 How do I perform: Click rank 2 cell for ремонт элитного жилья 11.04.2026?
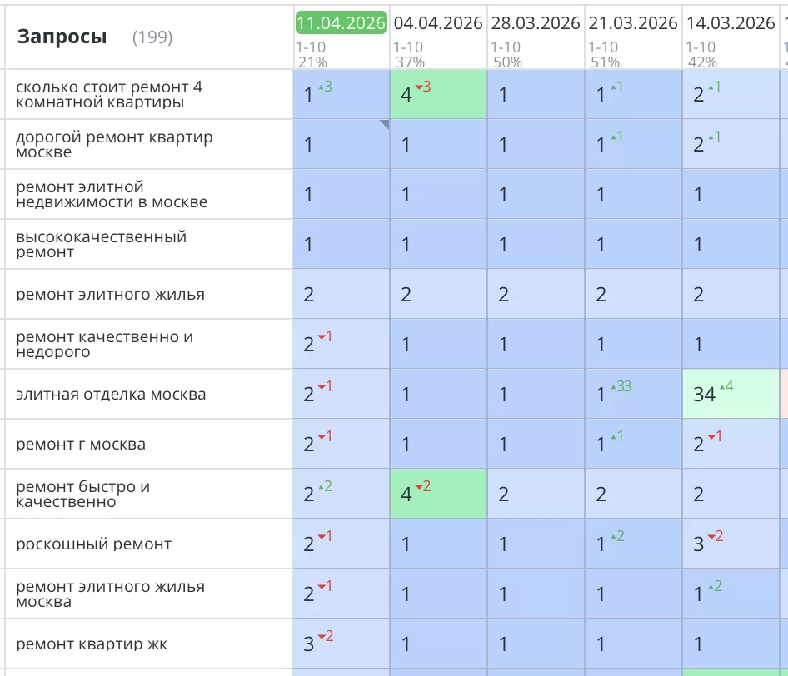click(340, 294)
